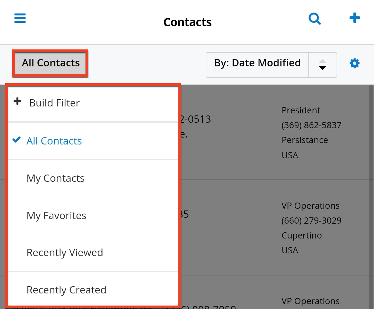
Task: Open the hamburger main menu
Action: (x=20, y=18)
